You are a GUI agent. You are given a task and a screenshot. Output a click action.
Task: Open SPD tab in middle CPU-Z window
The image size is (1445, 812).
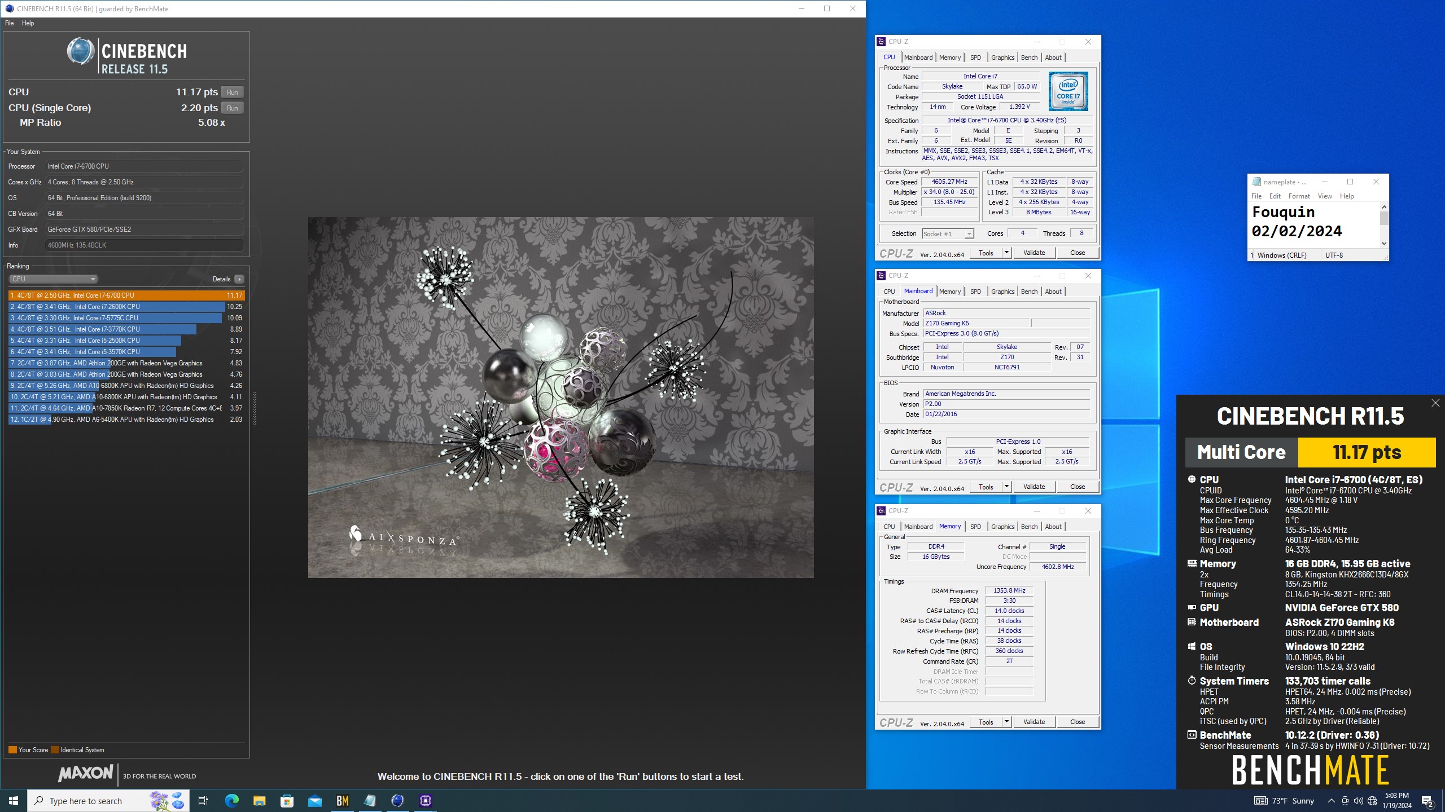pos(975,292)
